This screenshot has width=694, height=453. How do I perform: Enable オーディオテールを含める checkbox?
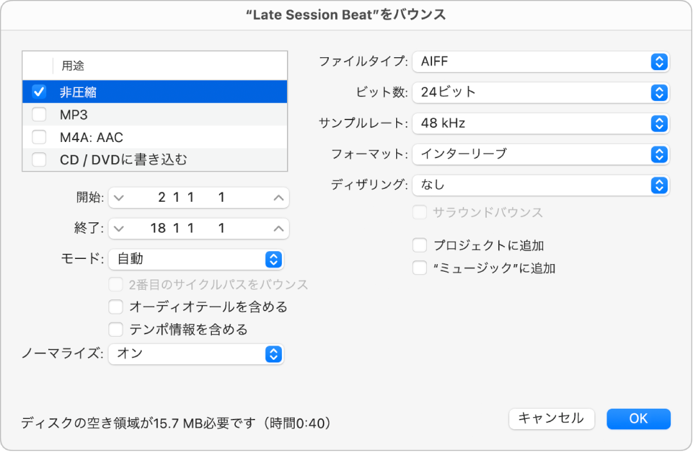(116, 306)
